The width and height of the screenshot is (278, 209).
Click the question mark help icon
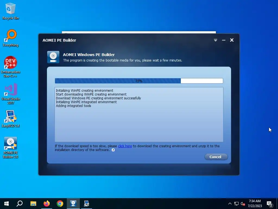click(x=113, y=150)
